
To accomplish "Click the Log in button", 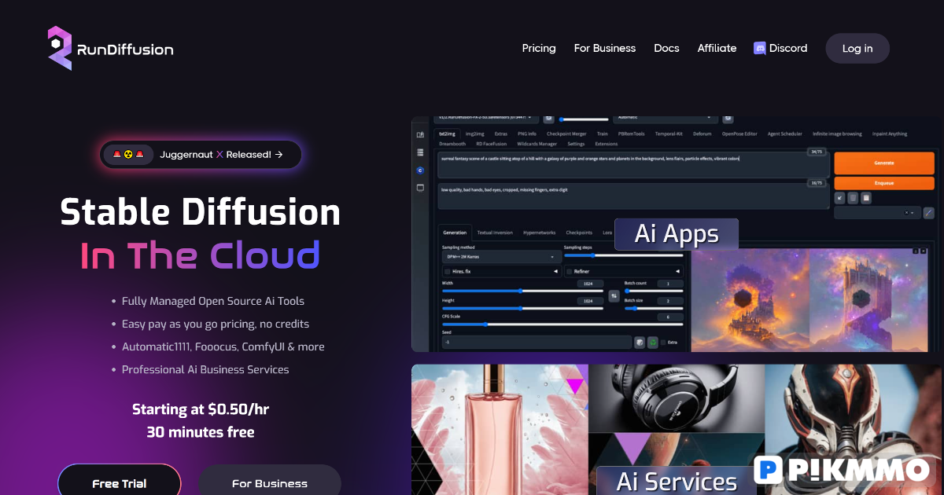I will point(857,49).
